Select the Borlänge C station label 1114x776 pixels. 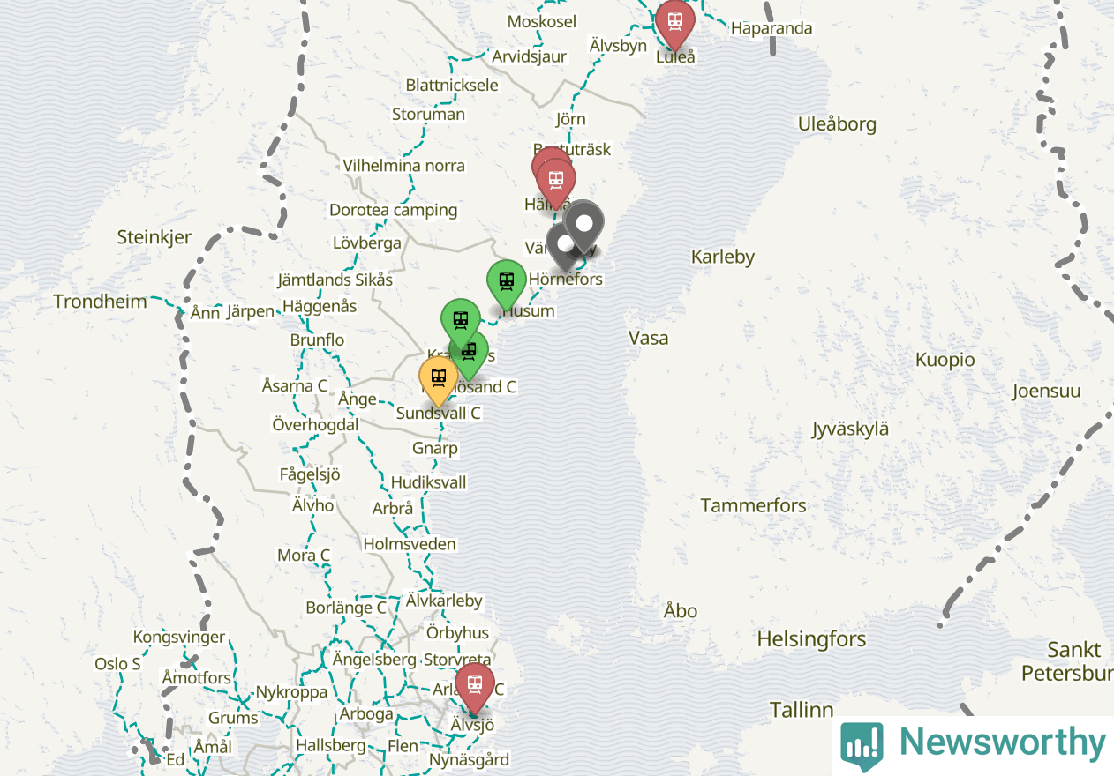point(346,608)
